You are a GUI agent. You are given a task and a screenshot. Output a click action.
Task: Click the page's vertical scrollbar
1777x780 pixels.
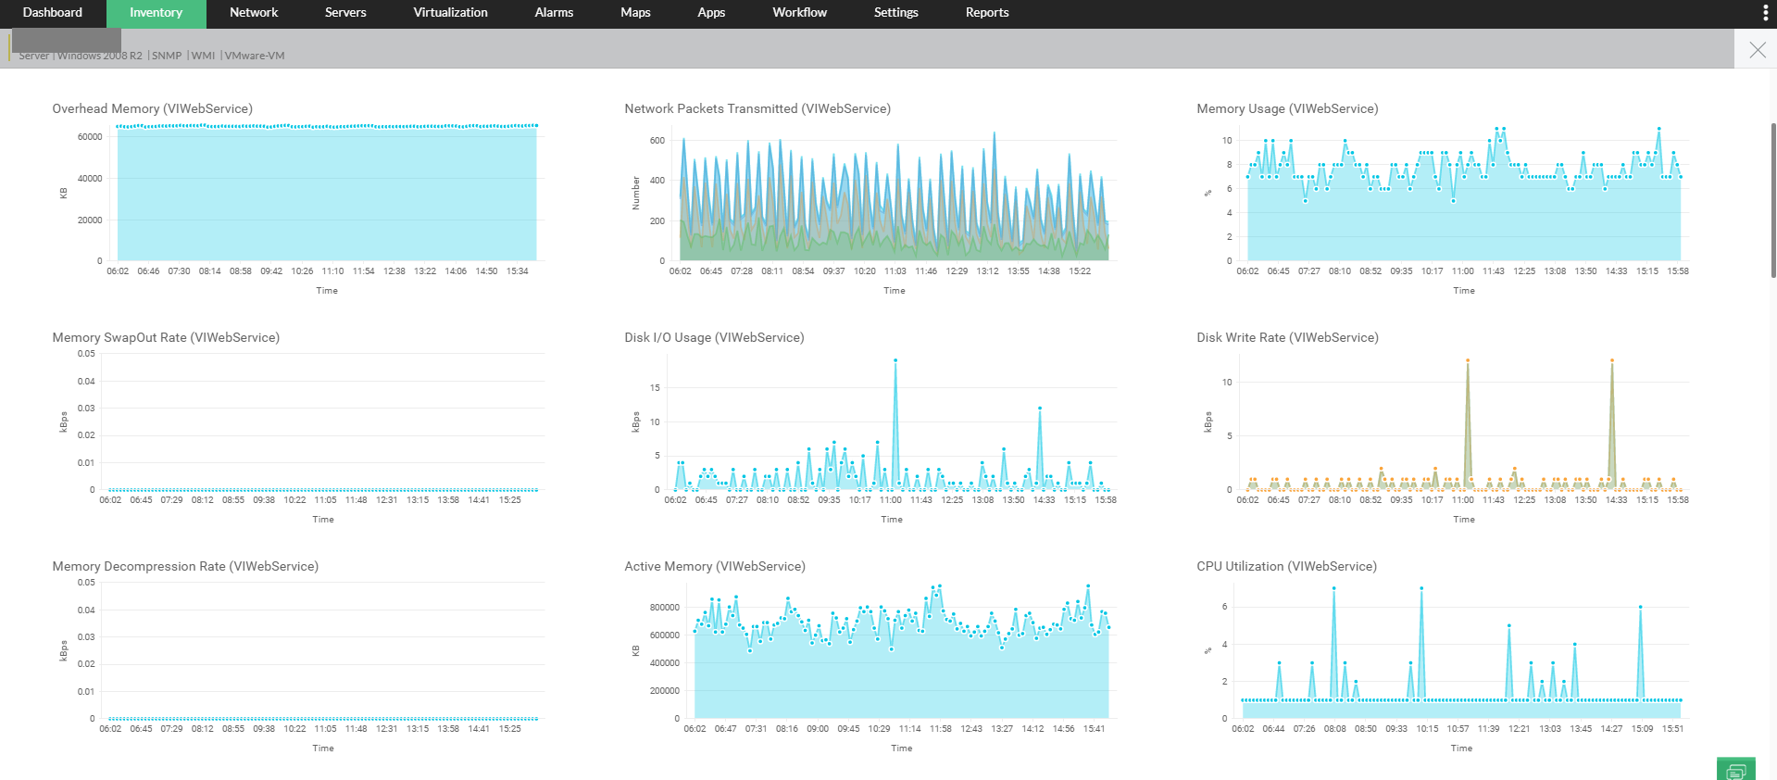click(x=1772, y=199)
